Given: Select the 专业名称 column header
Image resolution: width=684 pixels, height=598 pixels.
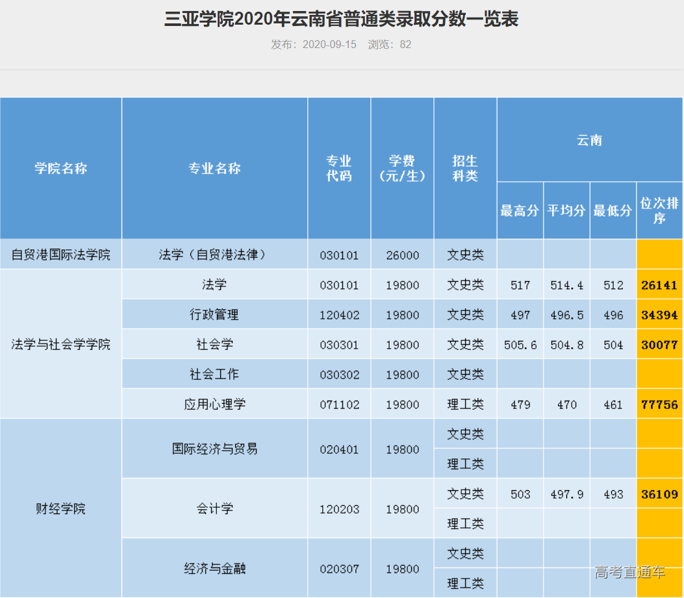Looking at the screenshot, I should (214, 168).
